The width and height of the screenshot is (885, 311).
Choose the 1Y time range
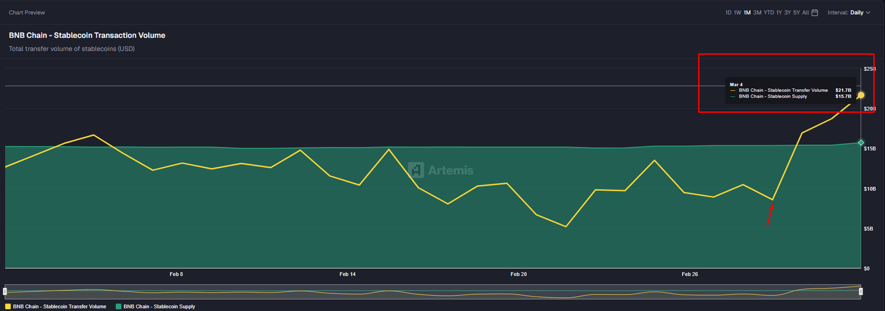[x=779, y=13]
